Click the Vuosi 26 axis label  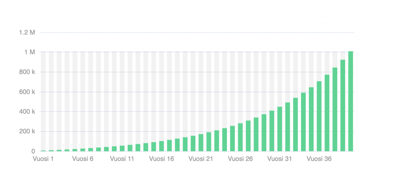point(240,159)
